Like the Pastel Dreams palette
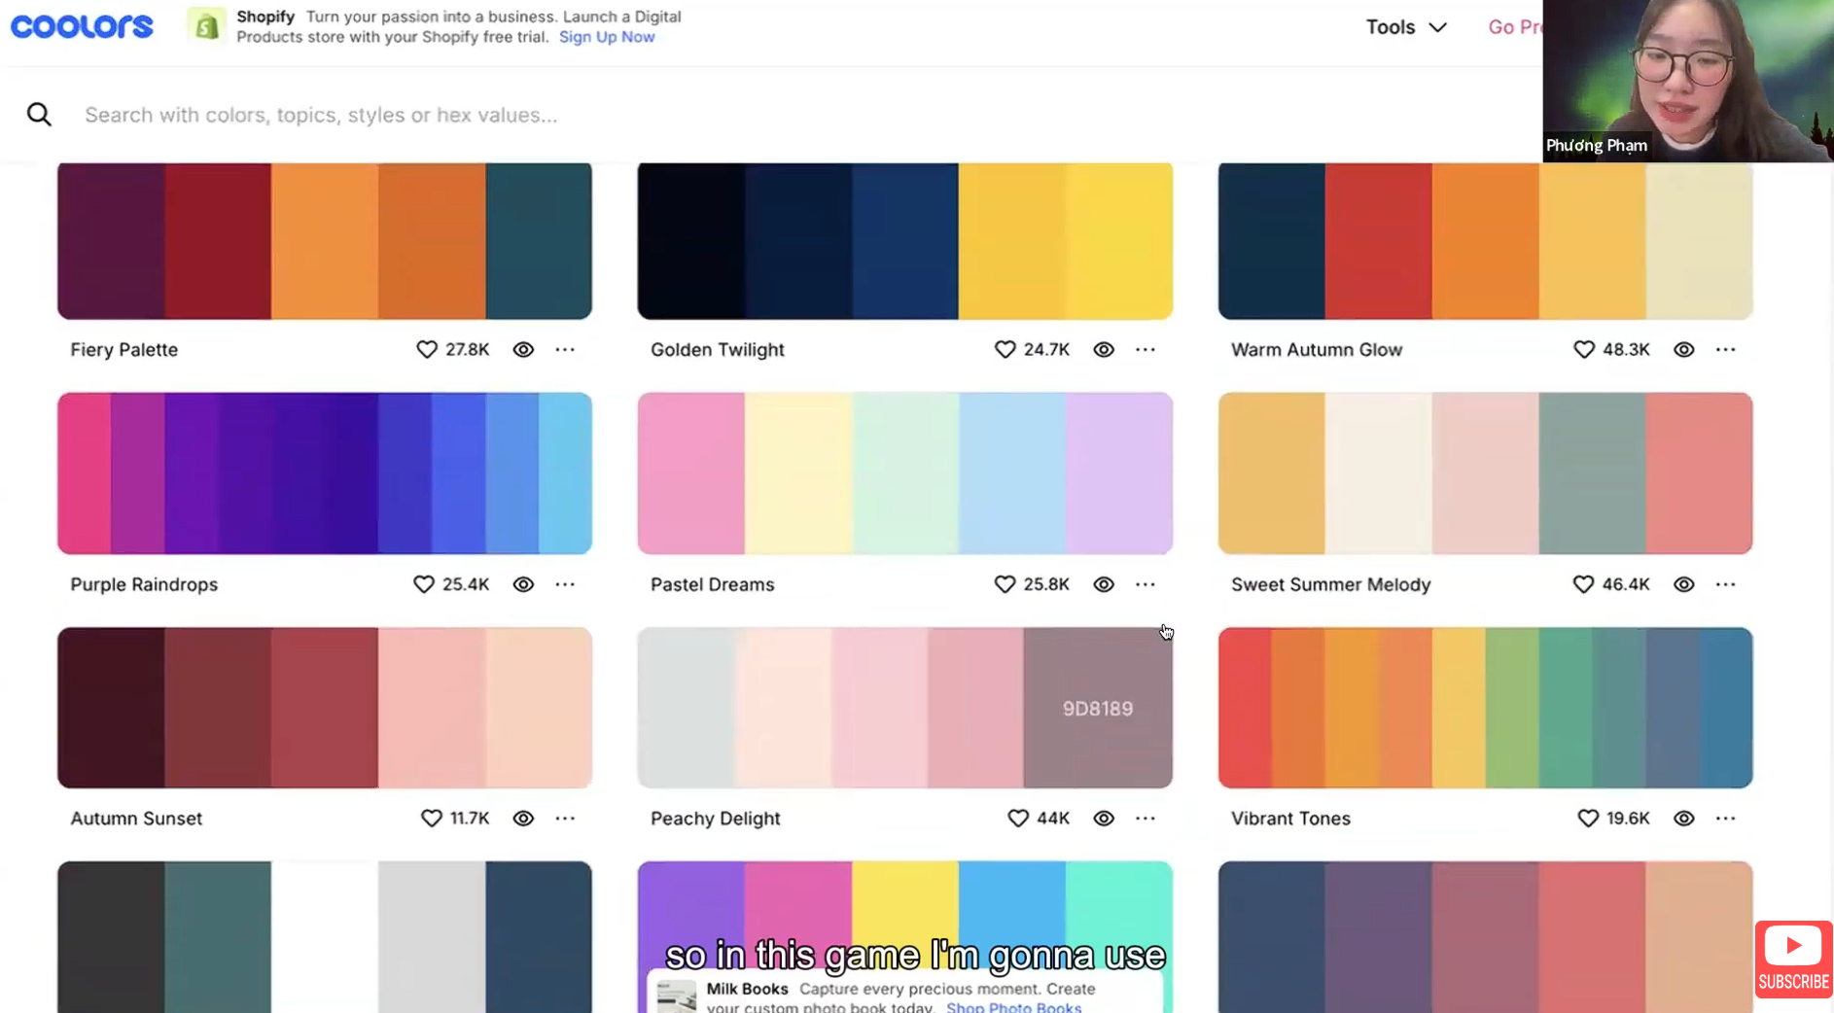The image size is (1834, 1013). (x=1005, y=584)
